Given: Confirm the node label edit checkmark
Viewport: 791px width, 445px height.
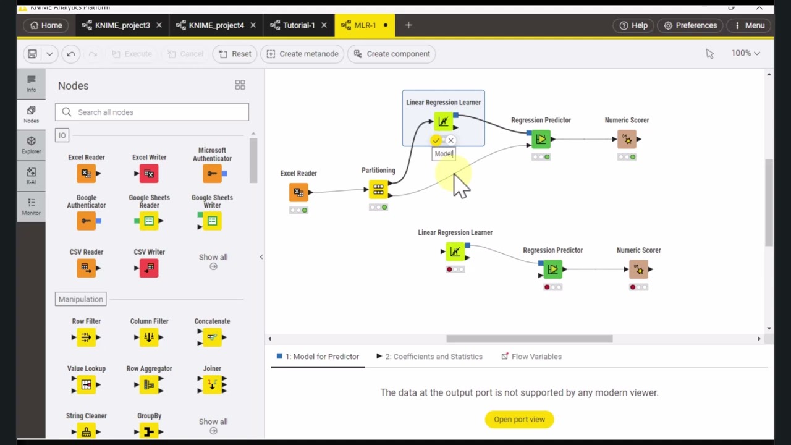Looking at the screenshot, I should pos(436,140).
